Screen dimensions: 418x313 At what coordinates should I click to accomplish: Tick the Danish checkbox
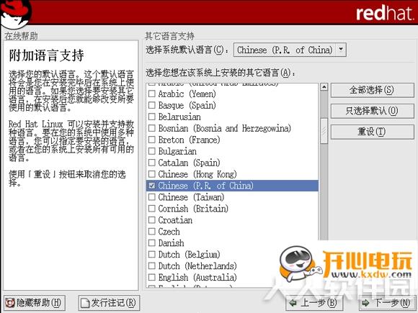[x=151, y=242]
